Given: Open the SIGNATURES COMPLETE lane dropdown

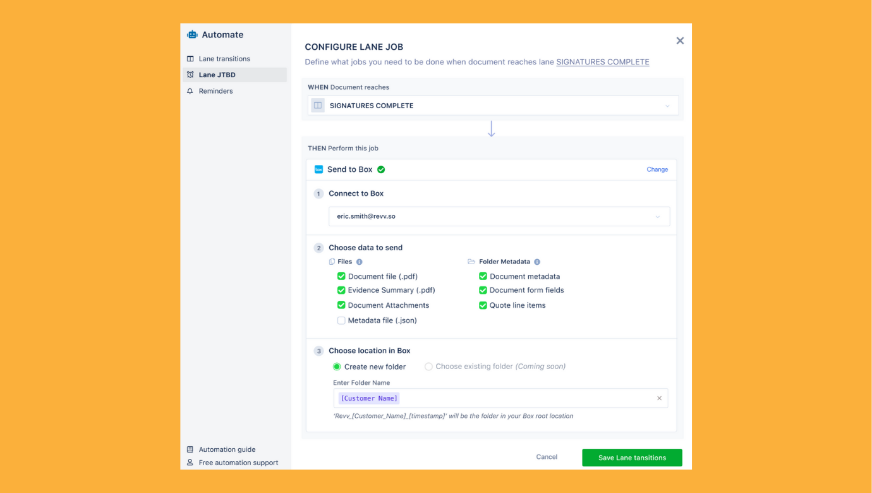Looking at the screenshot, I should (667, 106).
